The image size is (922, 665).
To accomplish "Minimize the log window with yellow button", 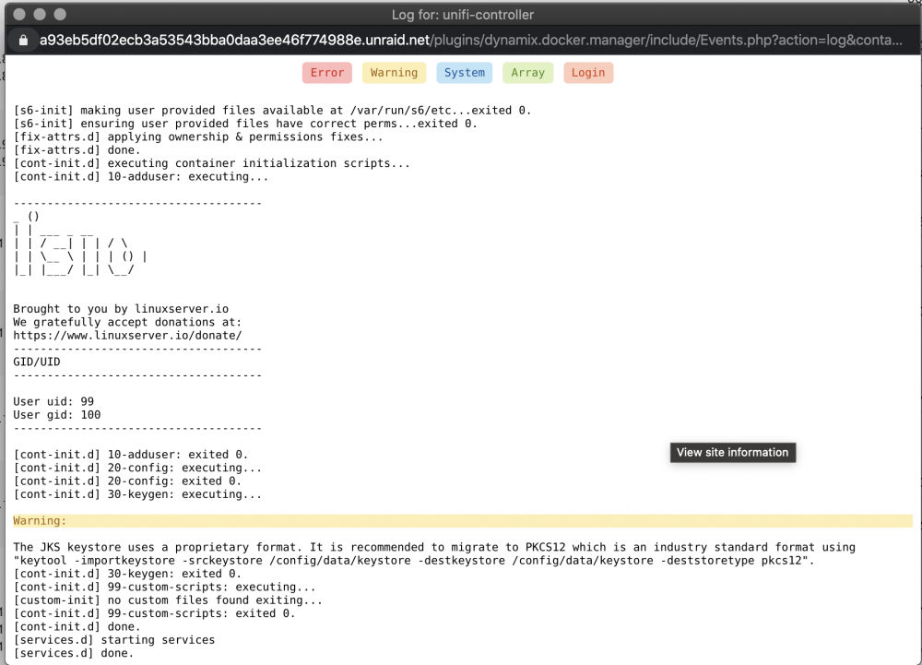I will pyautogui.click(x=40, y=14).
